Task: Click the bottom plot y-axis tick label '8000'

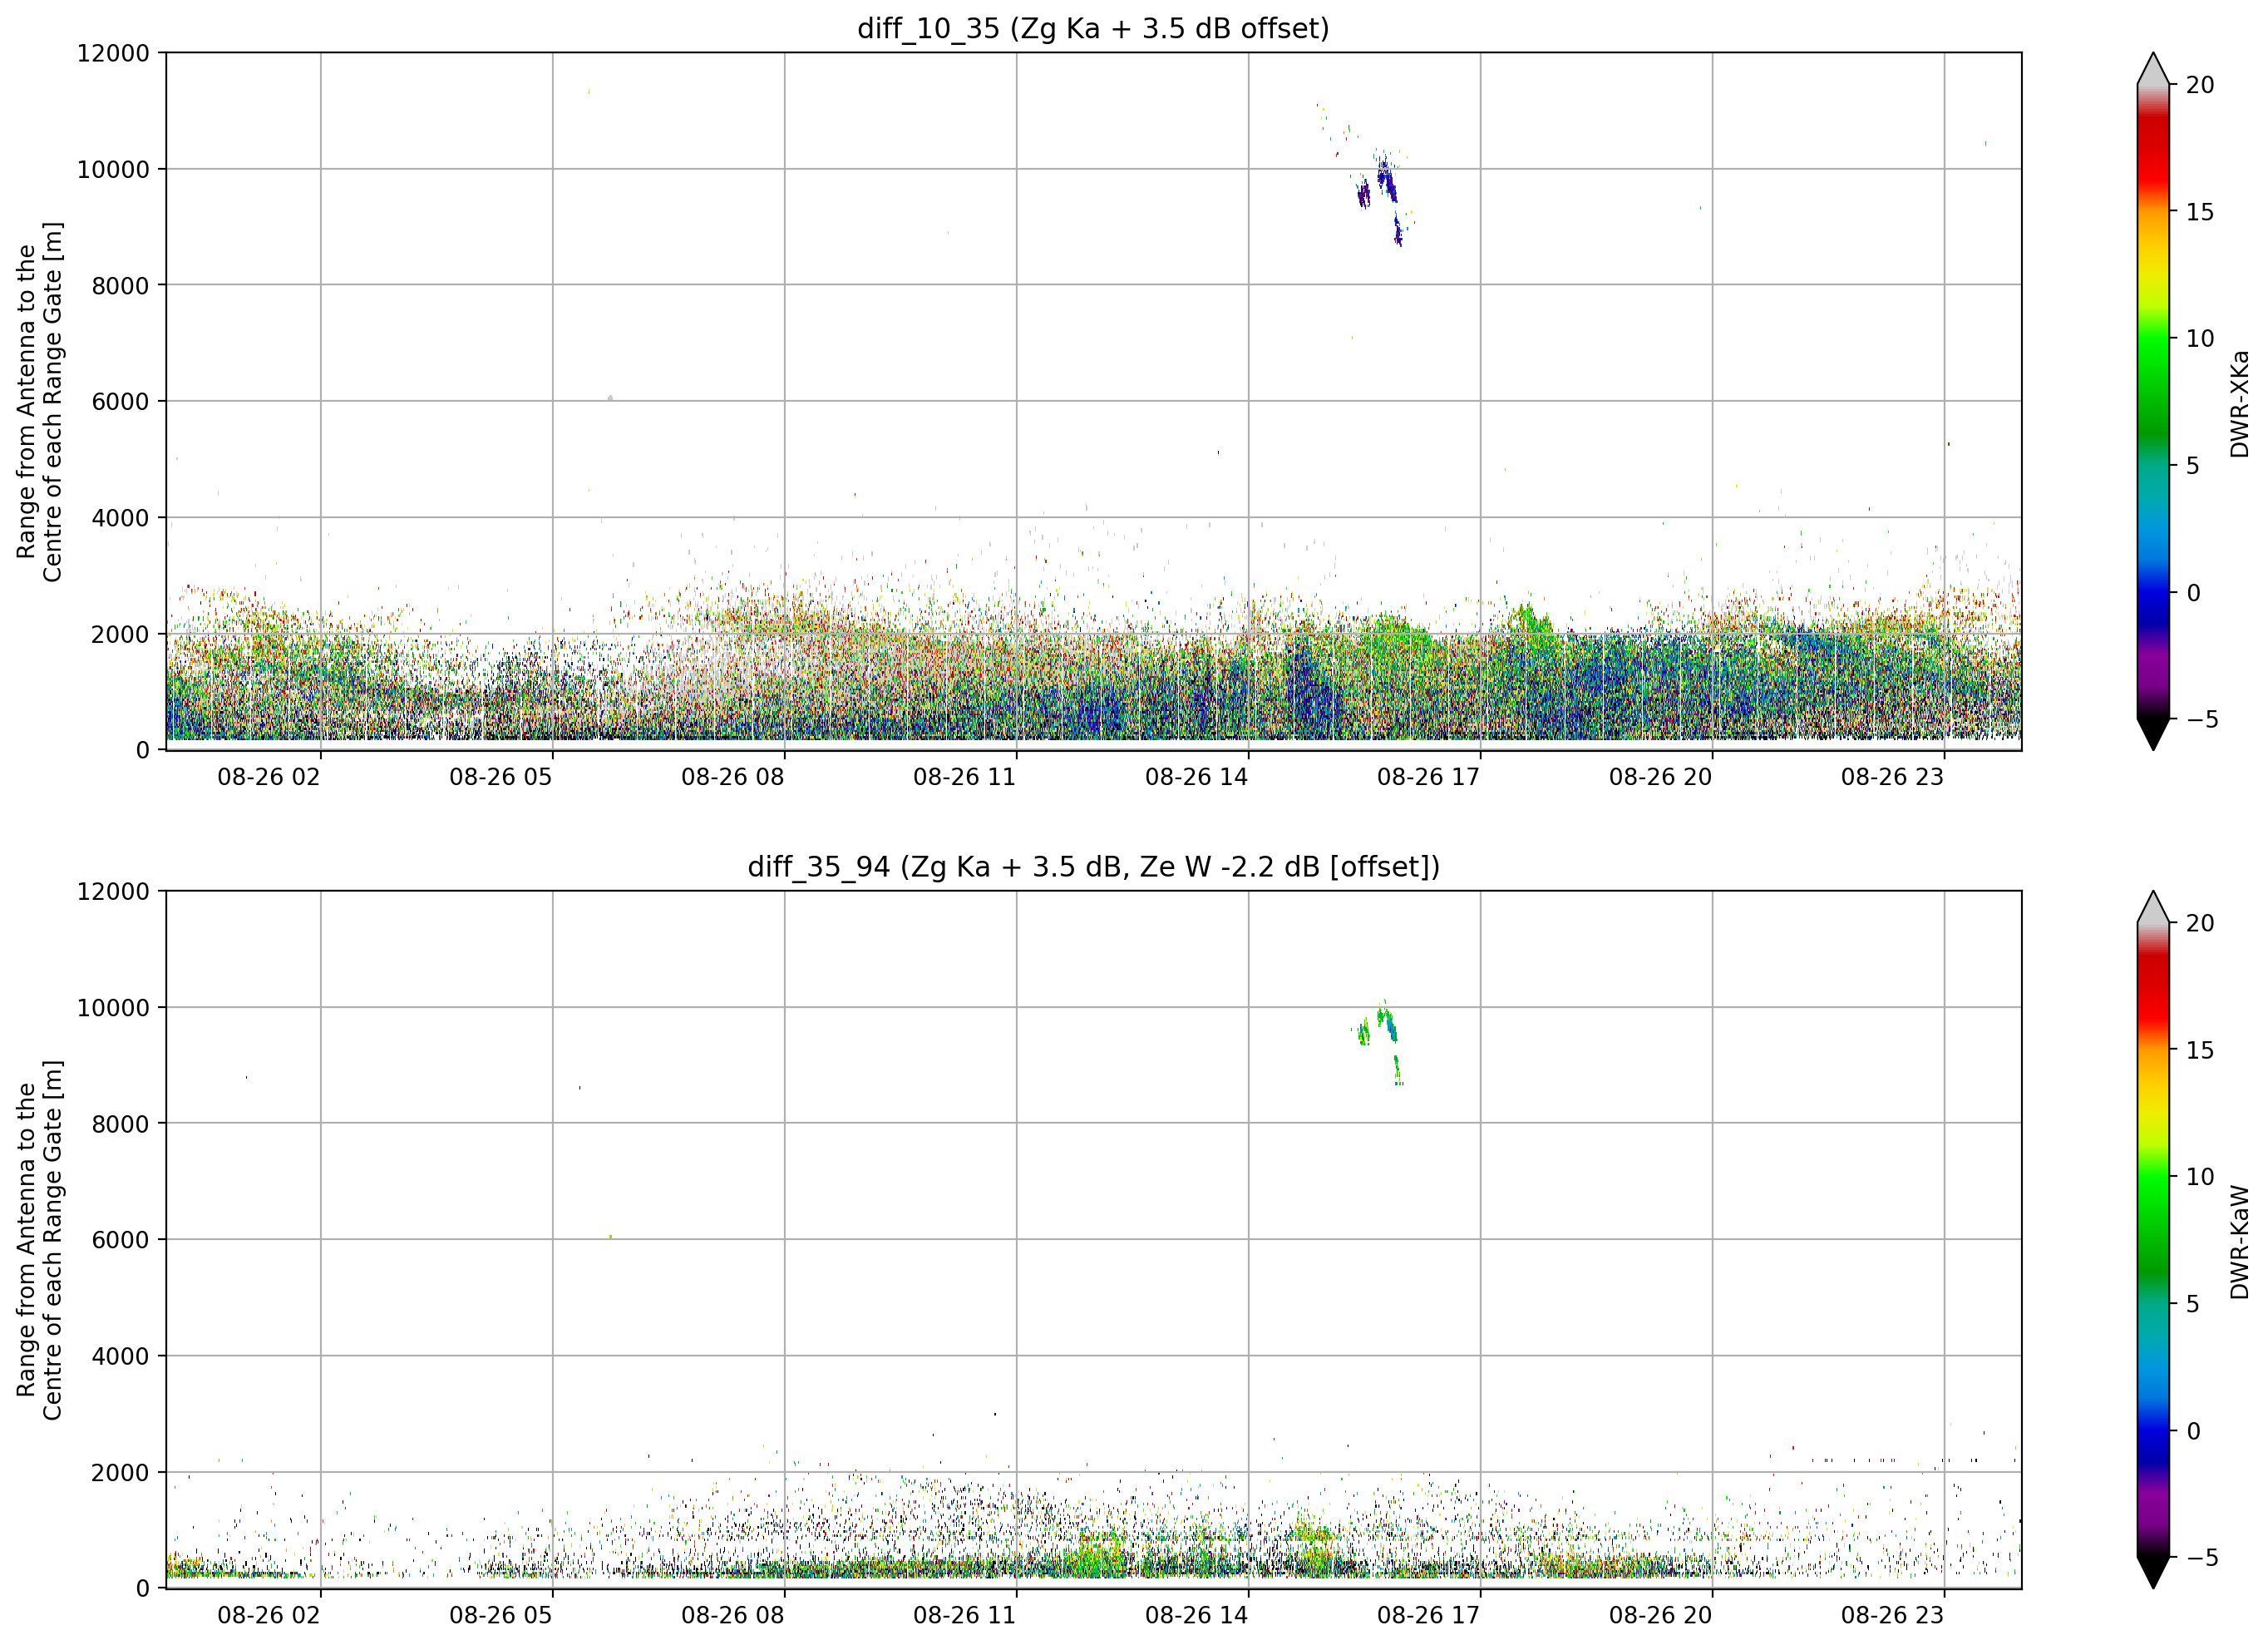Action: click(x=120, y=1124)
